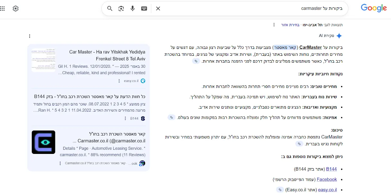Open Google apps grid
Viewport: 391px width, 195px height.
(3, 8)
